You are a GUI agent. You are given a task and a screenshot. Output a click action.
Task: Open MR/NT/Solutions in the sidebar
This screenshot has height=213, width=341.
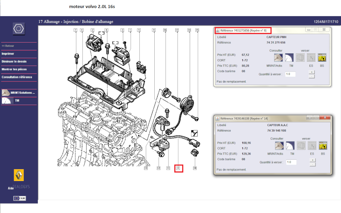pyautogui.click(x=19, y=93)
